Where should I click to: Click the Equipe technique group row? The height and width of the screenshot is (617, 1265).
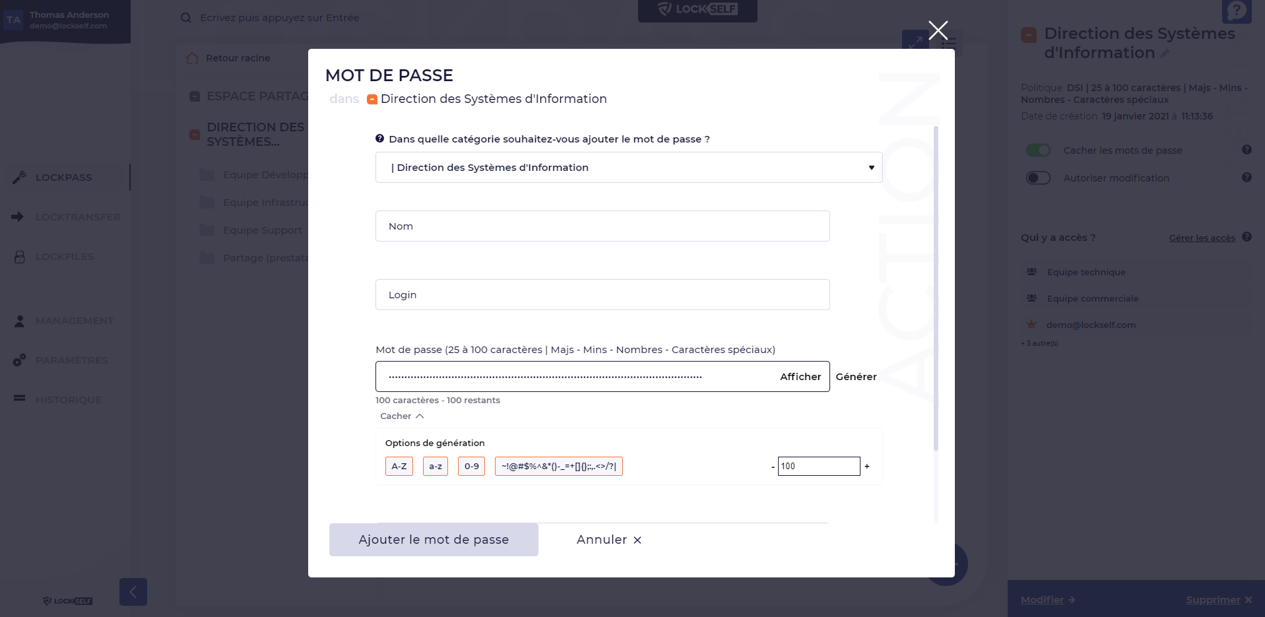(1136, 272)
